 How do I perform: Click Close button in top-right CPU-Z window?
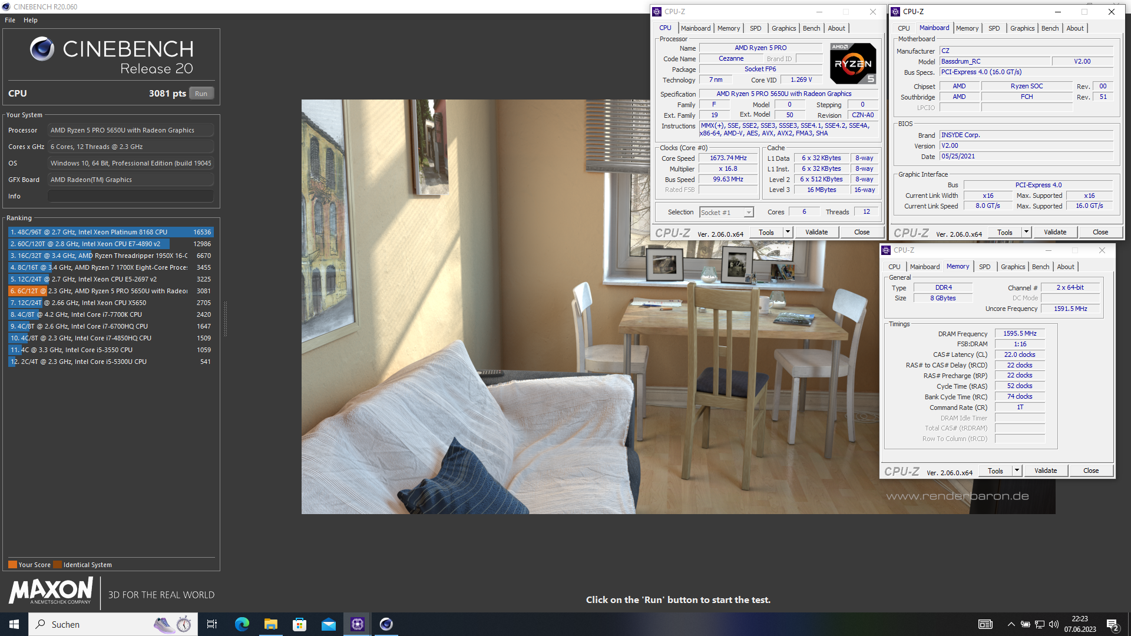(x=1100, y=233)
